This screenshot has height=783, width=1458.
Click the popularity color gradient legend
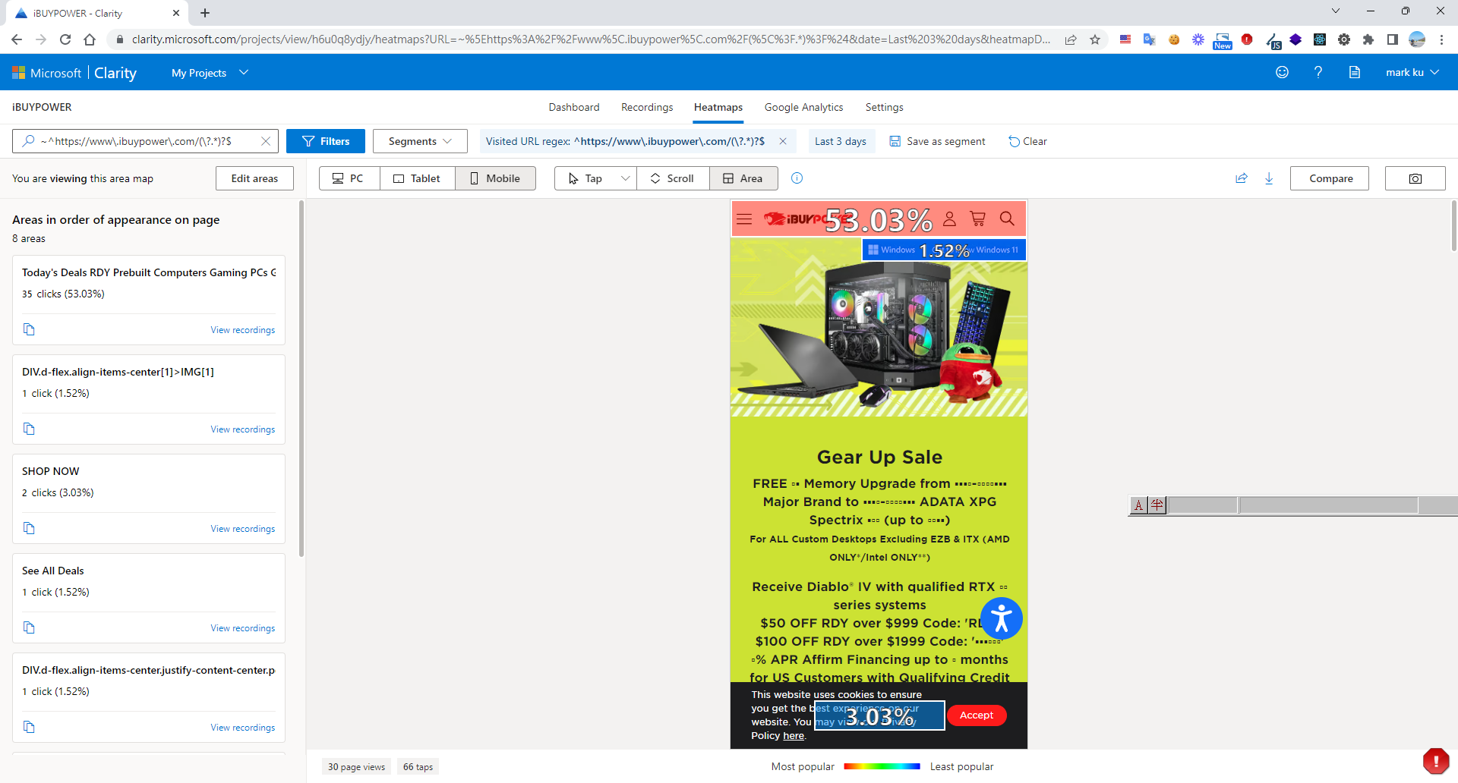(x=882, y=766)
